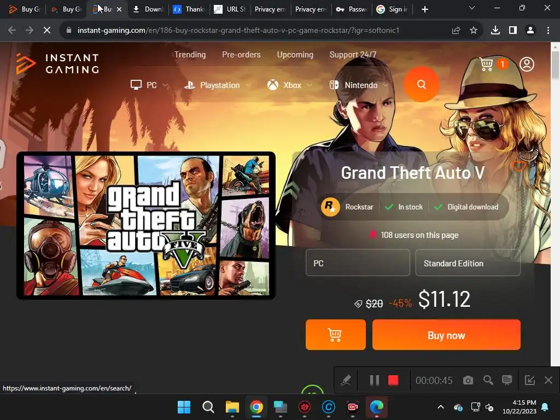
Task: Select recorder pencil annotation tool
Action: tap(346, 381)
